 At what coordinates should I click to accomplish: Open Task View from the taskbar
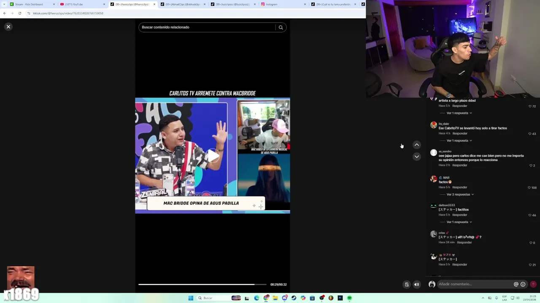tap(247, 298)
